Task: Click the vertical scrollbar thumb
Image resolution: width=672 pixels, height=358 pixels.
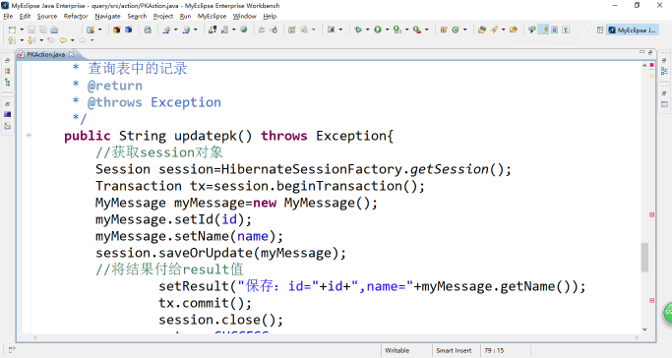Action: coord(644,257)
